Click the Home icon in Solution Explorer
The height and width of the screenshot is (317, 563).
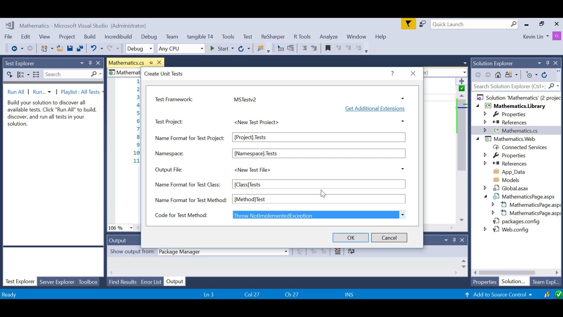pyautogui.click(x=498, y=75)
